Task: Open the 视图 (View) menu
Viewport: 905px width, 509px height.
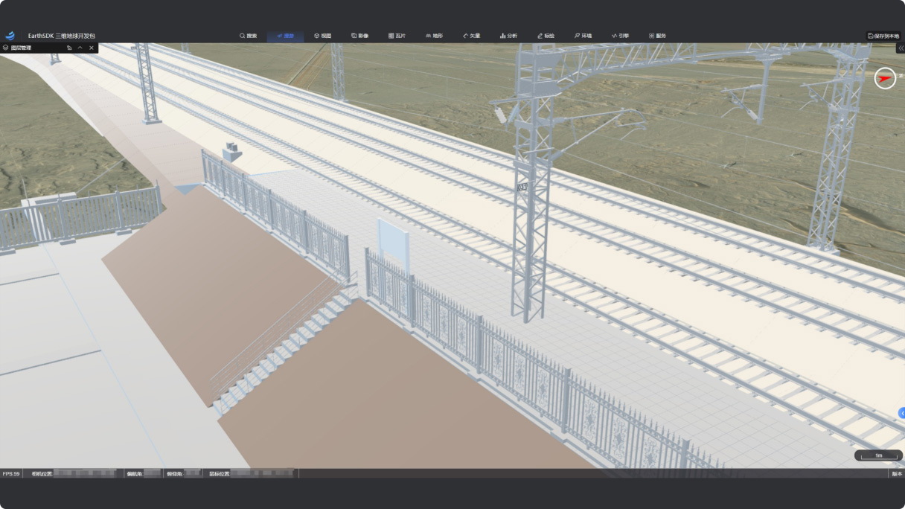Action: 322,36
